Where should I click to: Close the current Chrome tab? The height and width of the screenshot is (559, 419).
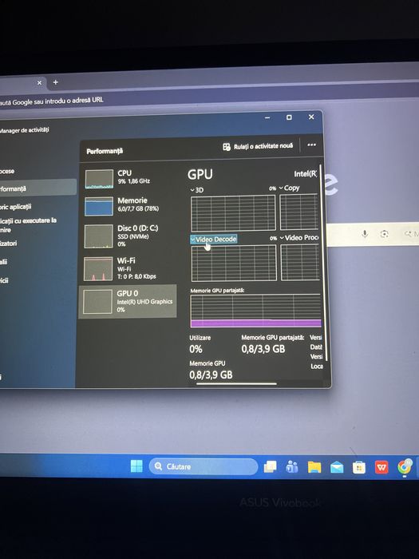[x=40, y=83]
